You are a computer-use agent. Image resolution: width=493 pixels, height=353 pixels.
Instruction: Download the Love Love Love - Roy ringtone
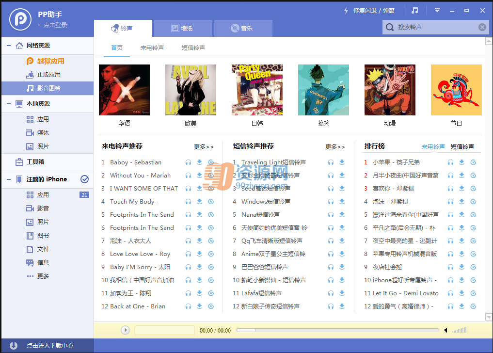[x=199, y=254]
